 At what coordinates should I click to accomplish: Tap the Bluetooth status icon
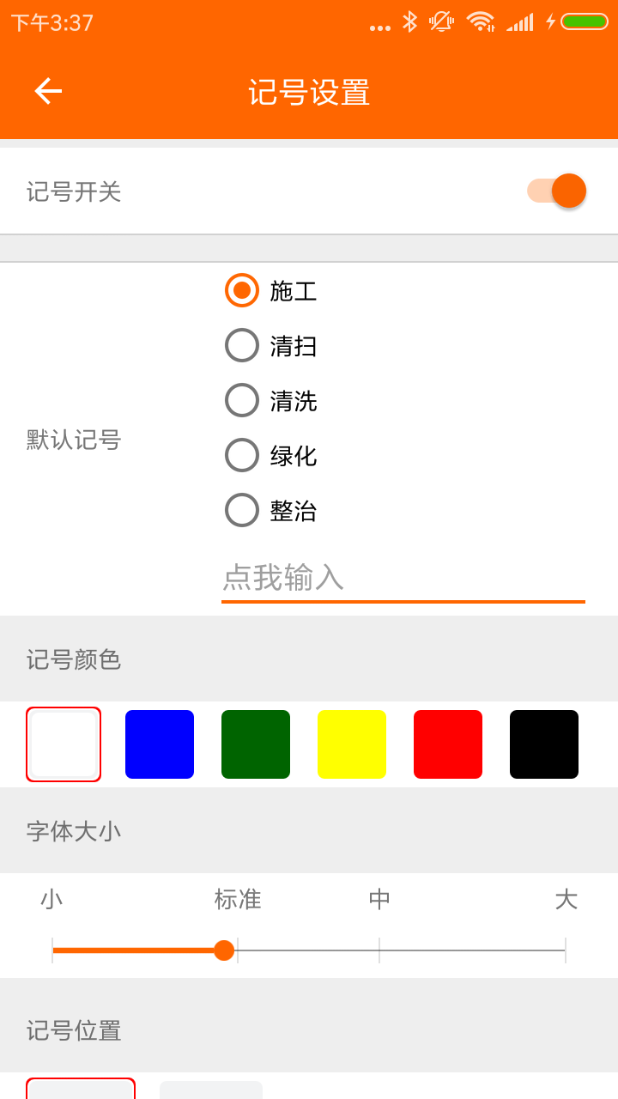(x=410, y=21)
